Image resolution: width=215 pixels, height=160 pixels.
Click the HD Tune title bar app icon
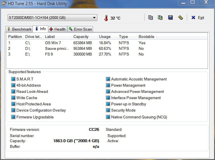pyautogui.click(x=3, y=3)
